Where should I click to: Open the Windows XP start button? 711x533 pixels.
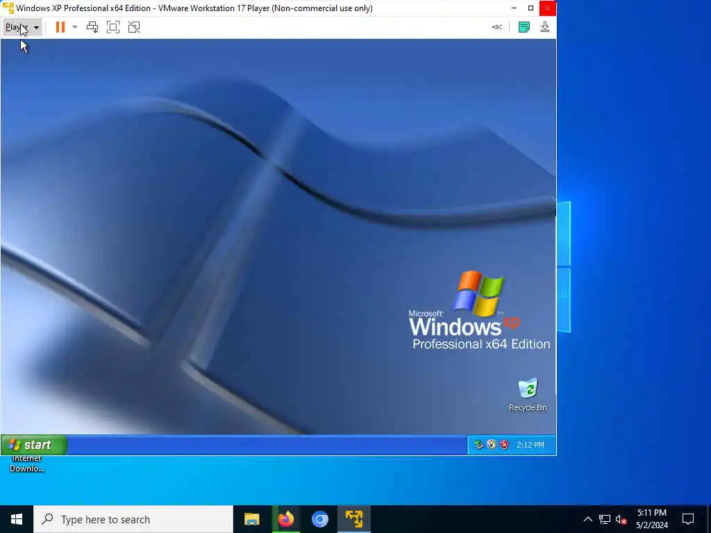pyautogui.click(x=34, y=445)
